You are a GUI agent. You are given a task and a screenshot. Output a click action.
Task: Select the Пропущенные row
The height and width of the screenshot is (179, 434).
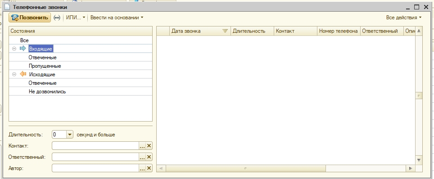pos(81,66)
